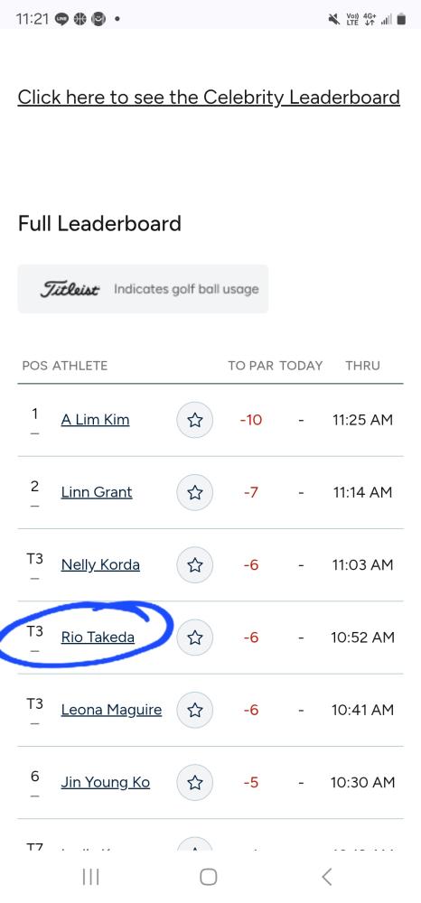Screen dimensions: 421x903
Task: Tap the LINE notification icon in status bar
Action: pyautogui.click(x=61, y=19)
